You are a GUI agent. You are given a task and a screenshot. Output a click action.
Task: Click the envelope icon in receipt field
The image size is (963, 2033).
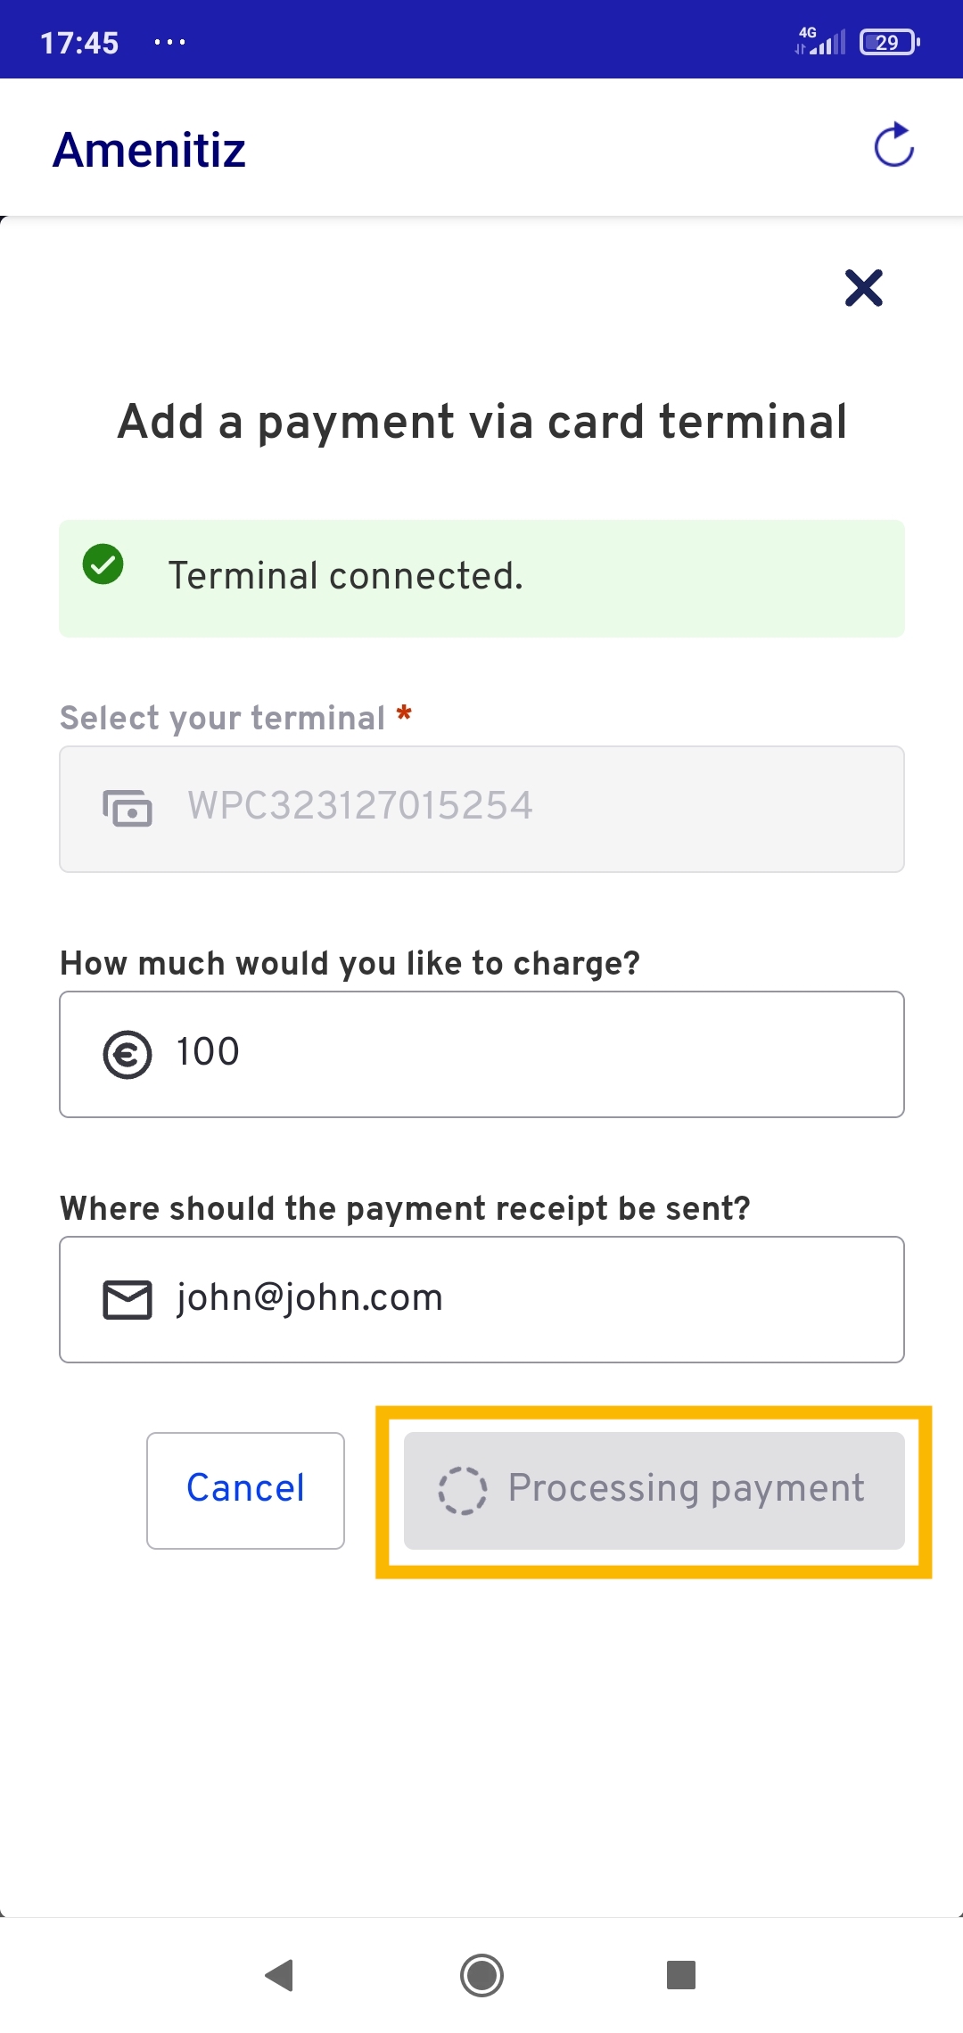click(128, 1299)
